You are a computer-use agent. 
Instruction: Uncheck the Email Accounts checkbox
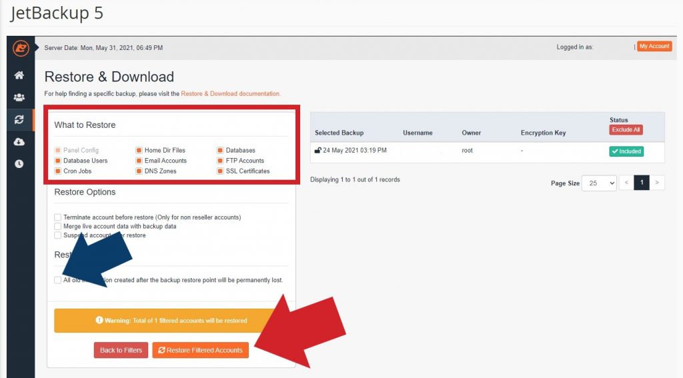click(139, 161)
